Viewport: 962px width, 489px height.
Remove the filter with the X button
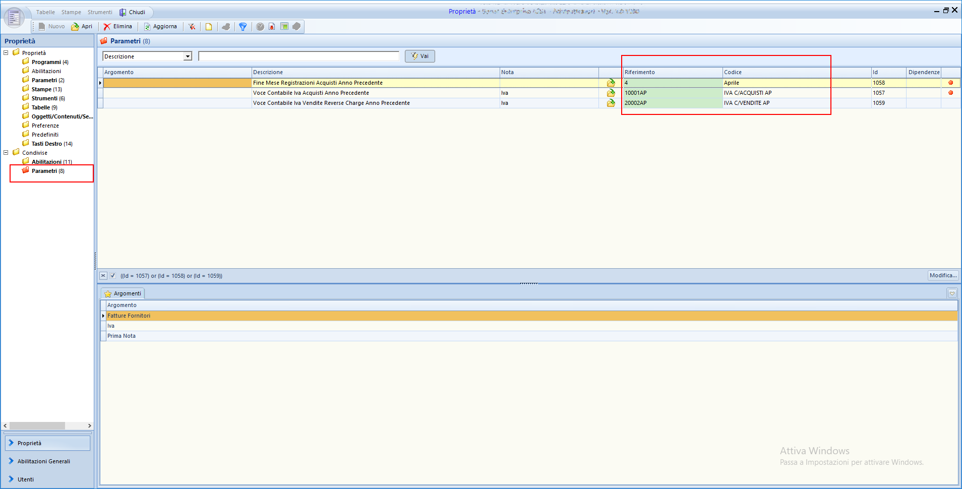103,276
